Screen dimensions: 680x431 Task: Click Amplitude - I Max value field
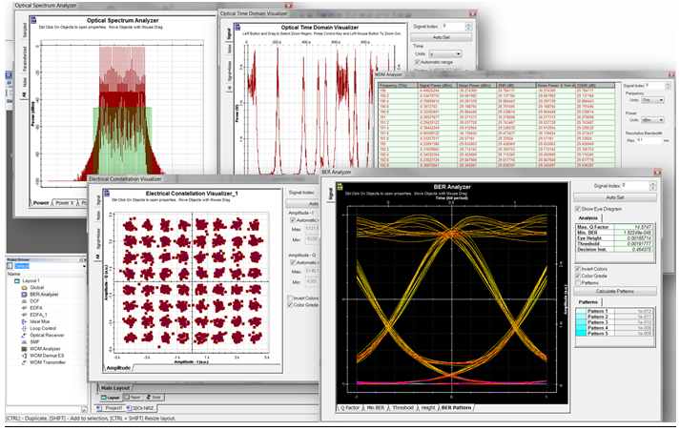coord(311,229)
